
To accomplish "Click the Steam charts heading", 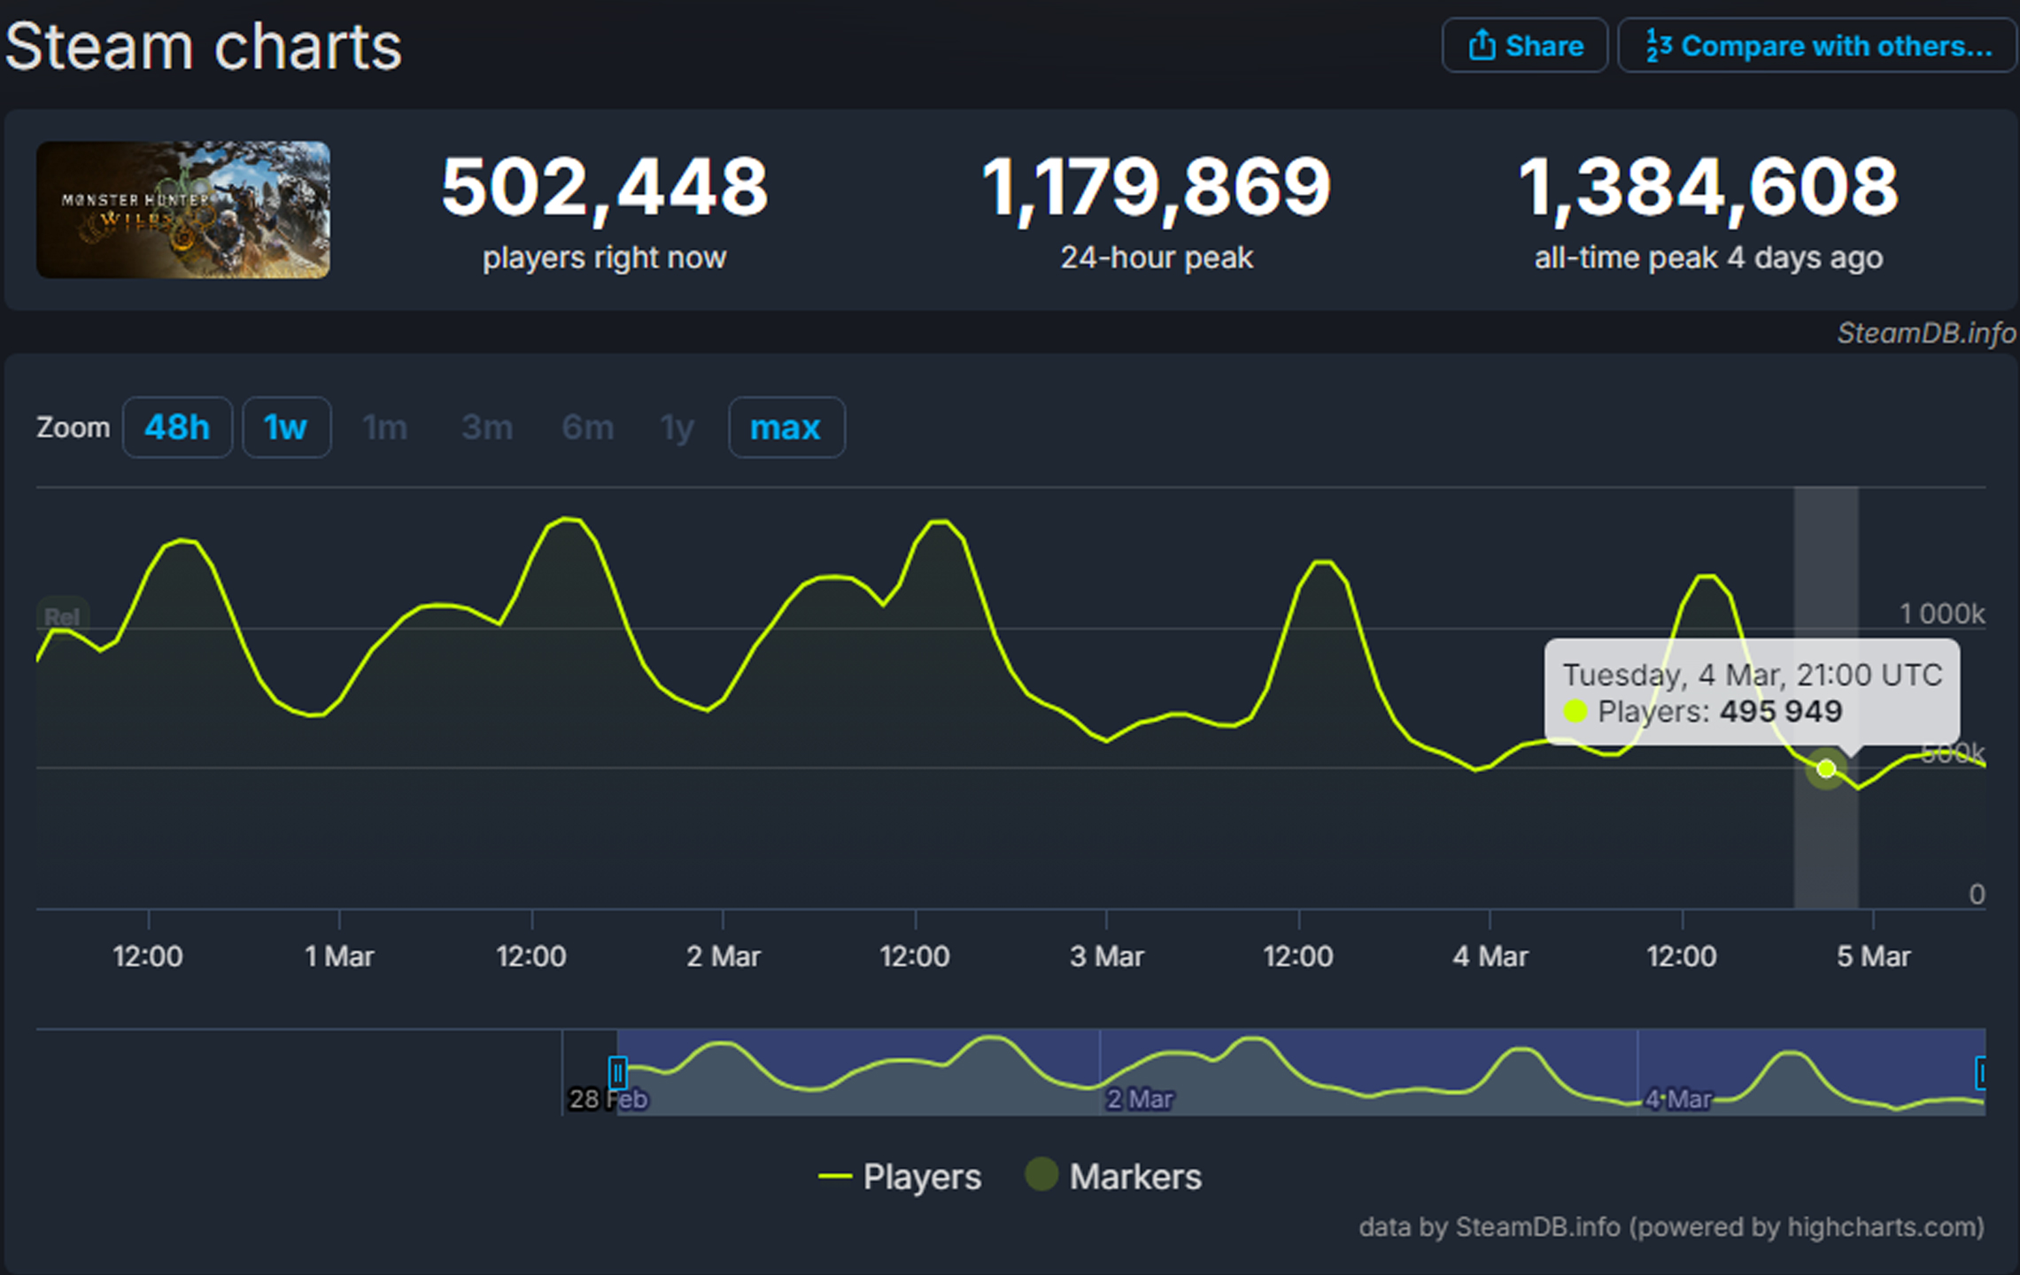I will [x=204, y=46].
